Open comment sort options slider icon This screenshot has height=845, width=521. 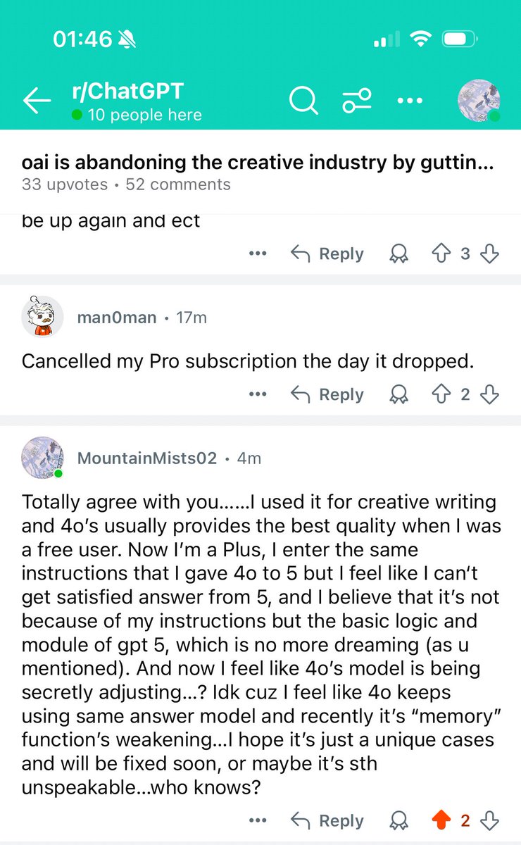coord(357,101)
